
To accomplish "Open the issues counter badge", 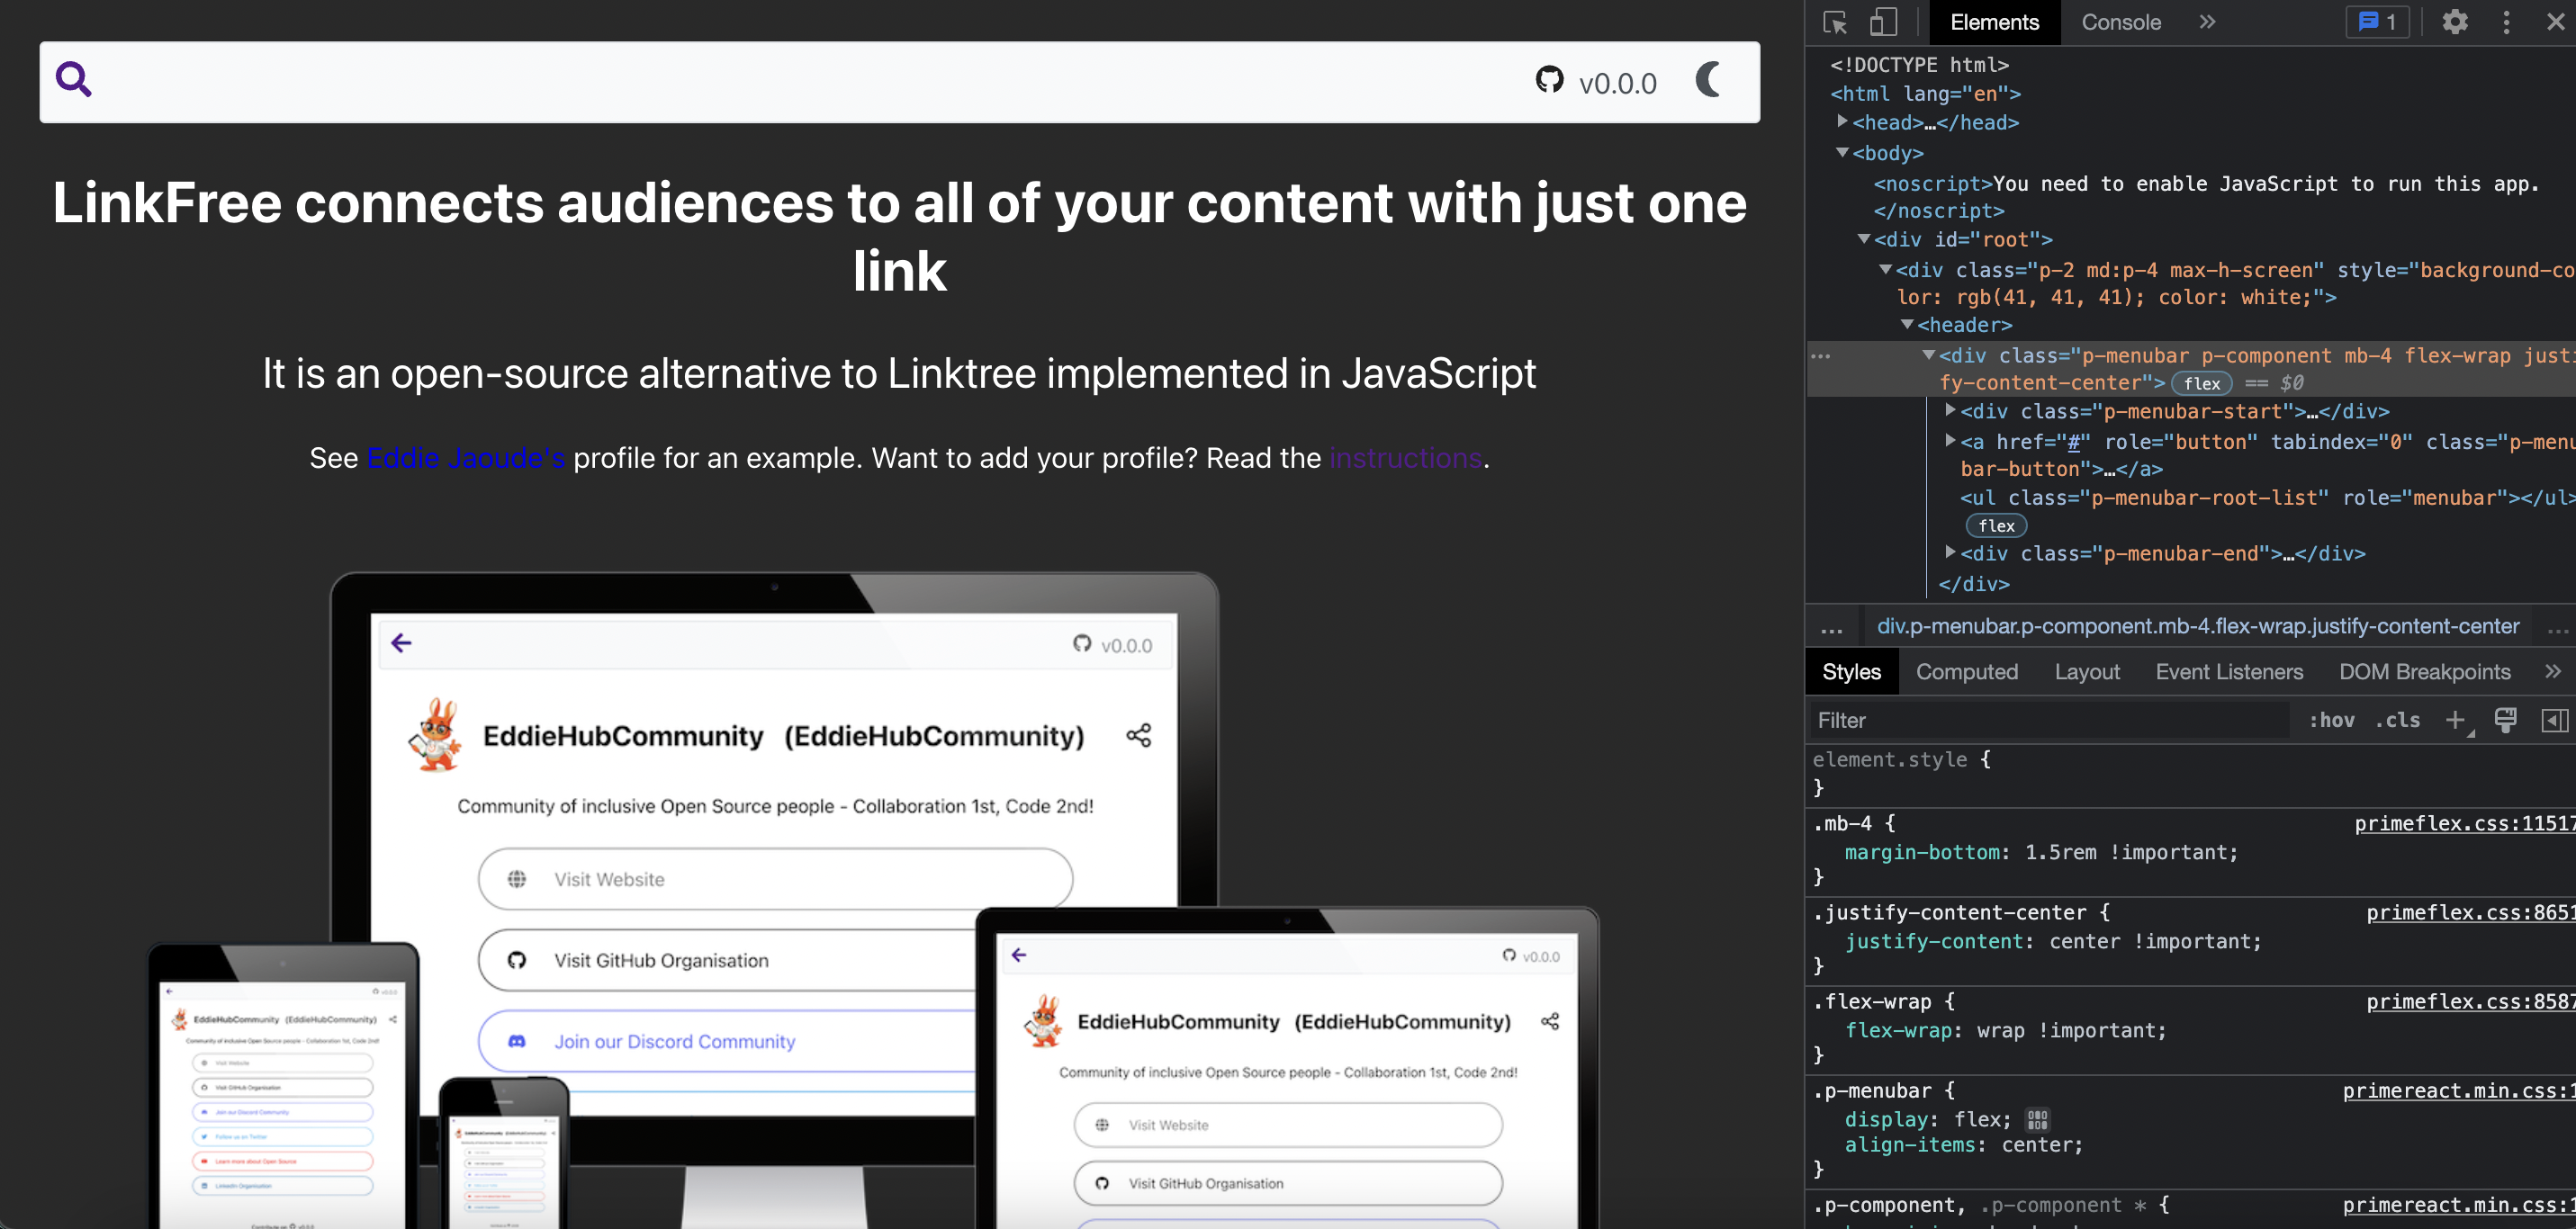I will pos(2377,22).
